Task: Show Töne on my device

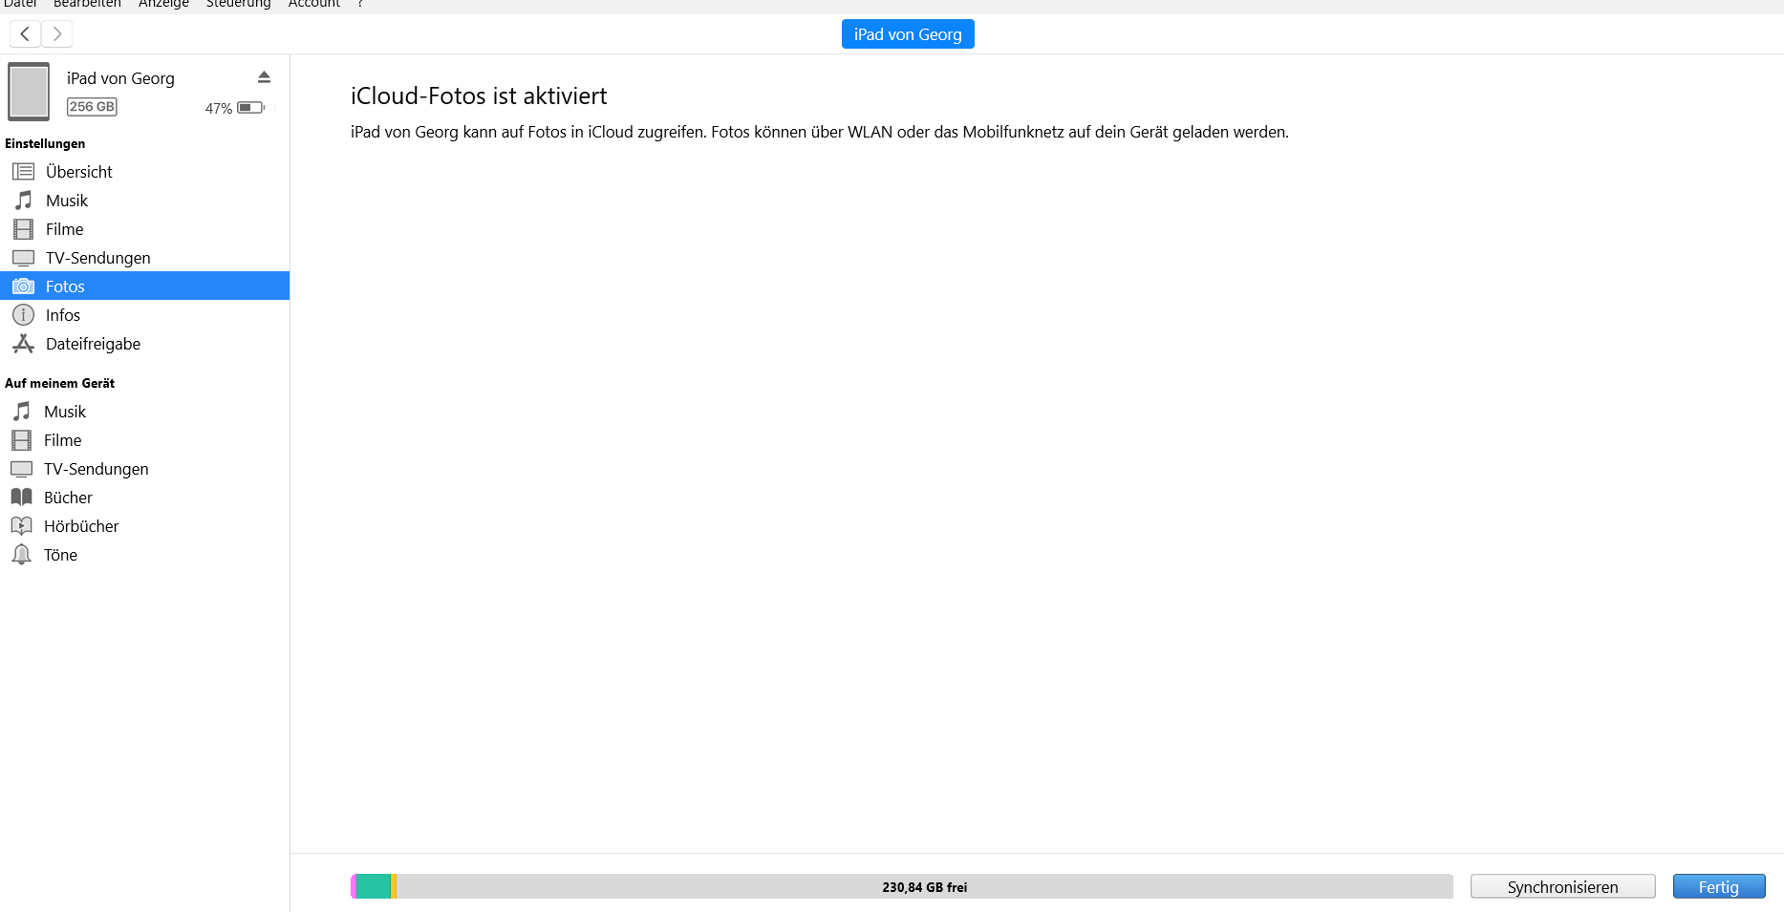Action: point(144,555)
